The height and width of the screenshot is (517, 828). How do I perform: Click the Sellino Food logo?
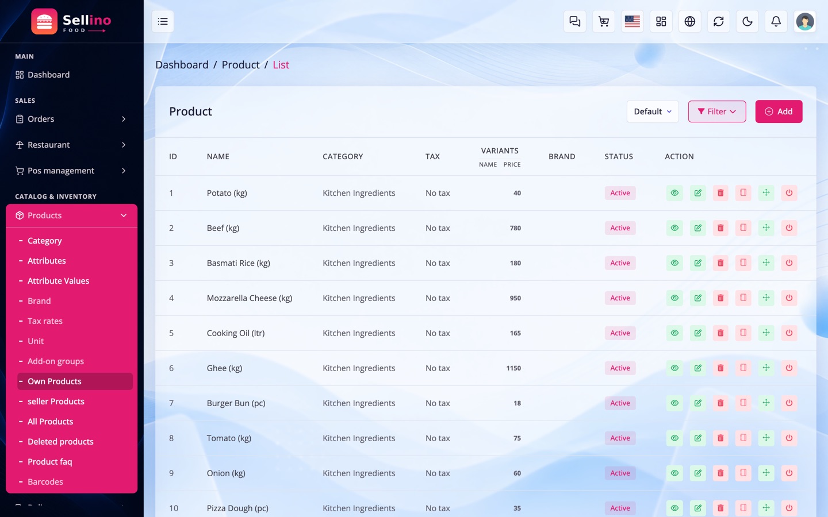pyautogui.click(x=71, y=22)
